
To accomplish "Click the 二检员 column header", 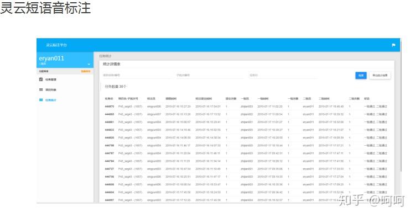I will coord(307,99).
